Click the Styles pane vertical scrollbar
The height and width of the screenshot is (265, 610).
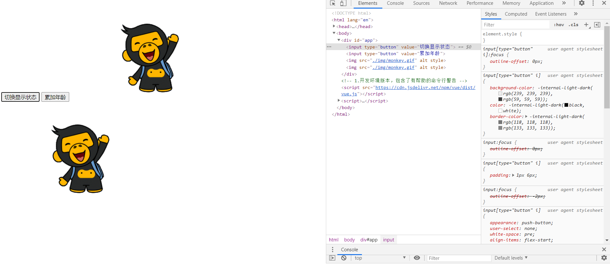coord(607,67)
